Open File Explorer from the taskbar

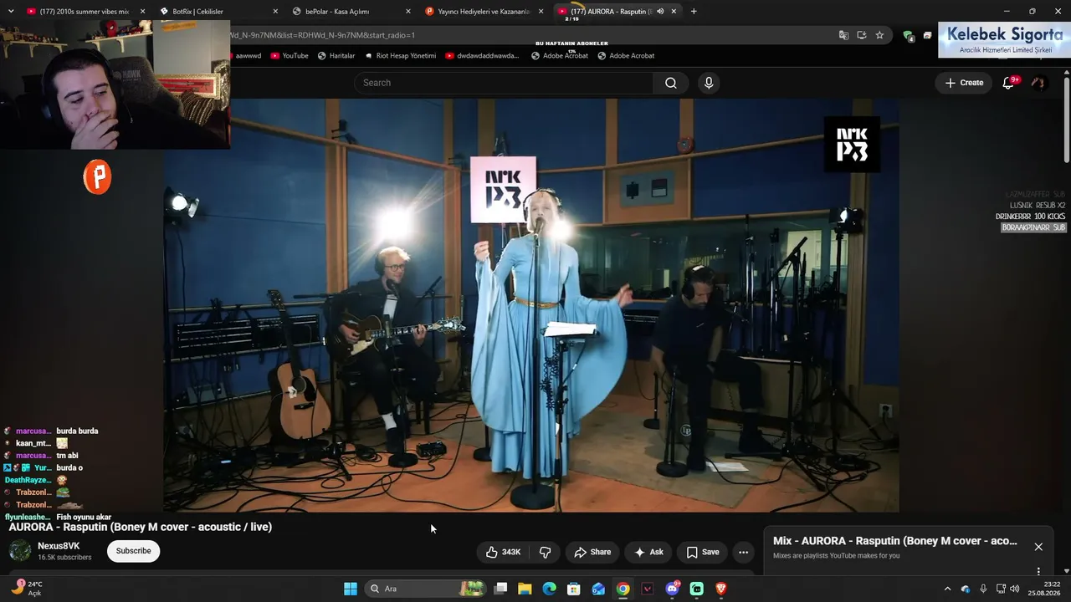[x=525, y=589]
